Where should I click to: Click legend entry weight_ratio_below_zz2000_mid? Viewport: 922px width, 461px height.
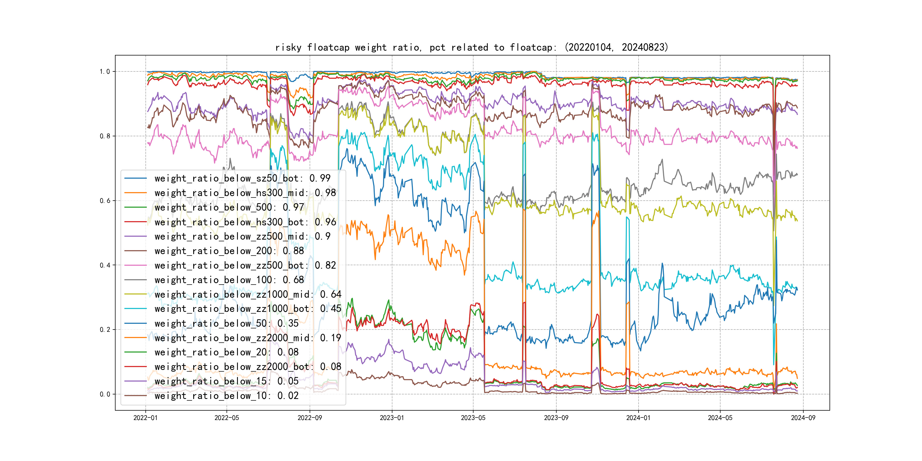248,338
